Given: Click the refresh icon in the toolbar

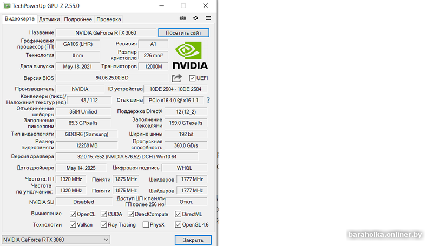Looking at the screenshot, I should coord(195,18).
